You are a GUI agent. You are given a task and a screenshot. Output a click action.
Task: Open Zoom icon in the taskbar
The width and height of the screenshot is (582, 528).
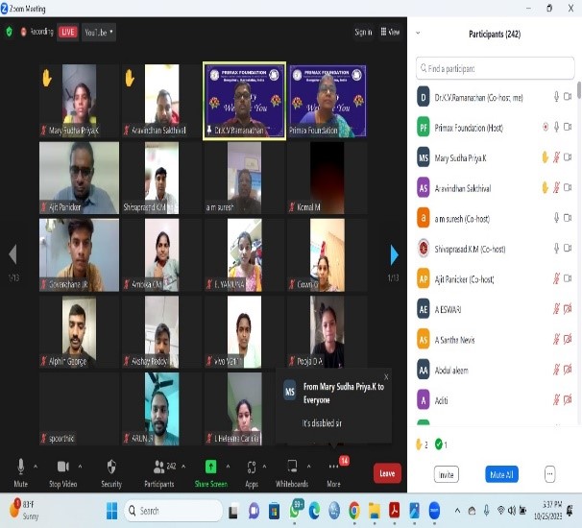click(434, 510)
